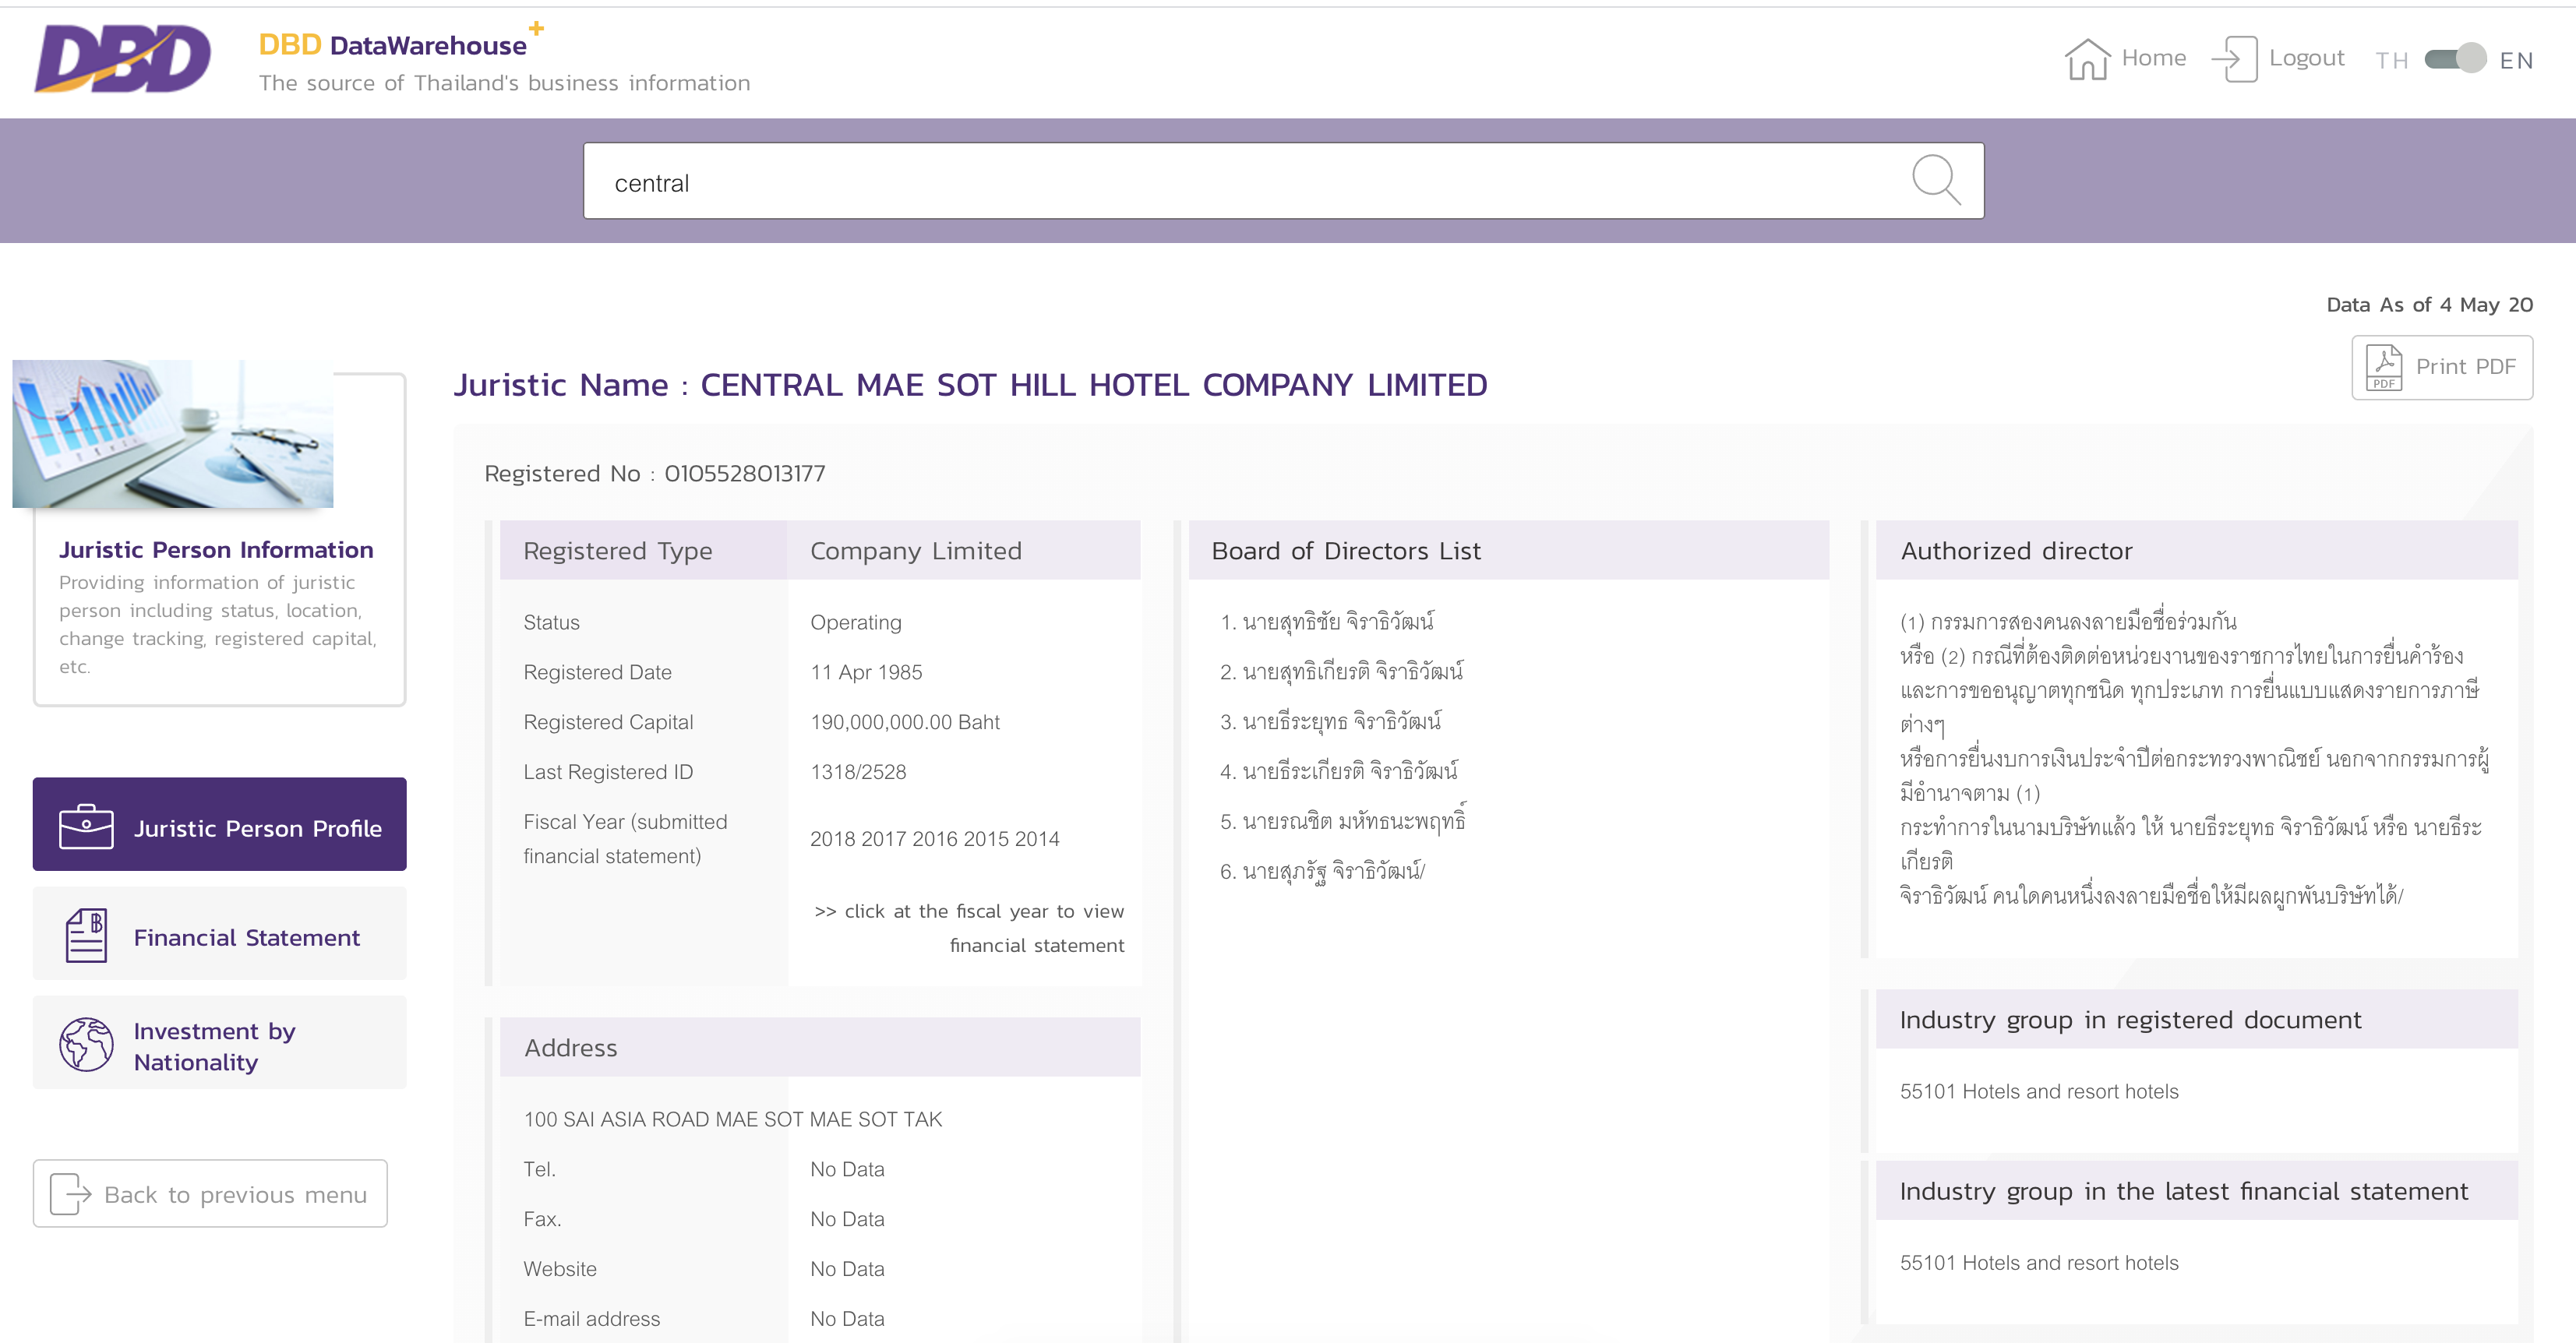Click director 5 นายรณชิต มหัทธนะพฤทธิ์

coord(1343,820)
